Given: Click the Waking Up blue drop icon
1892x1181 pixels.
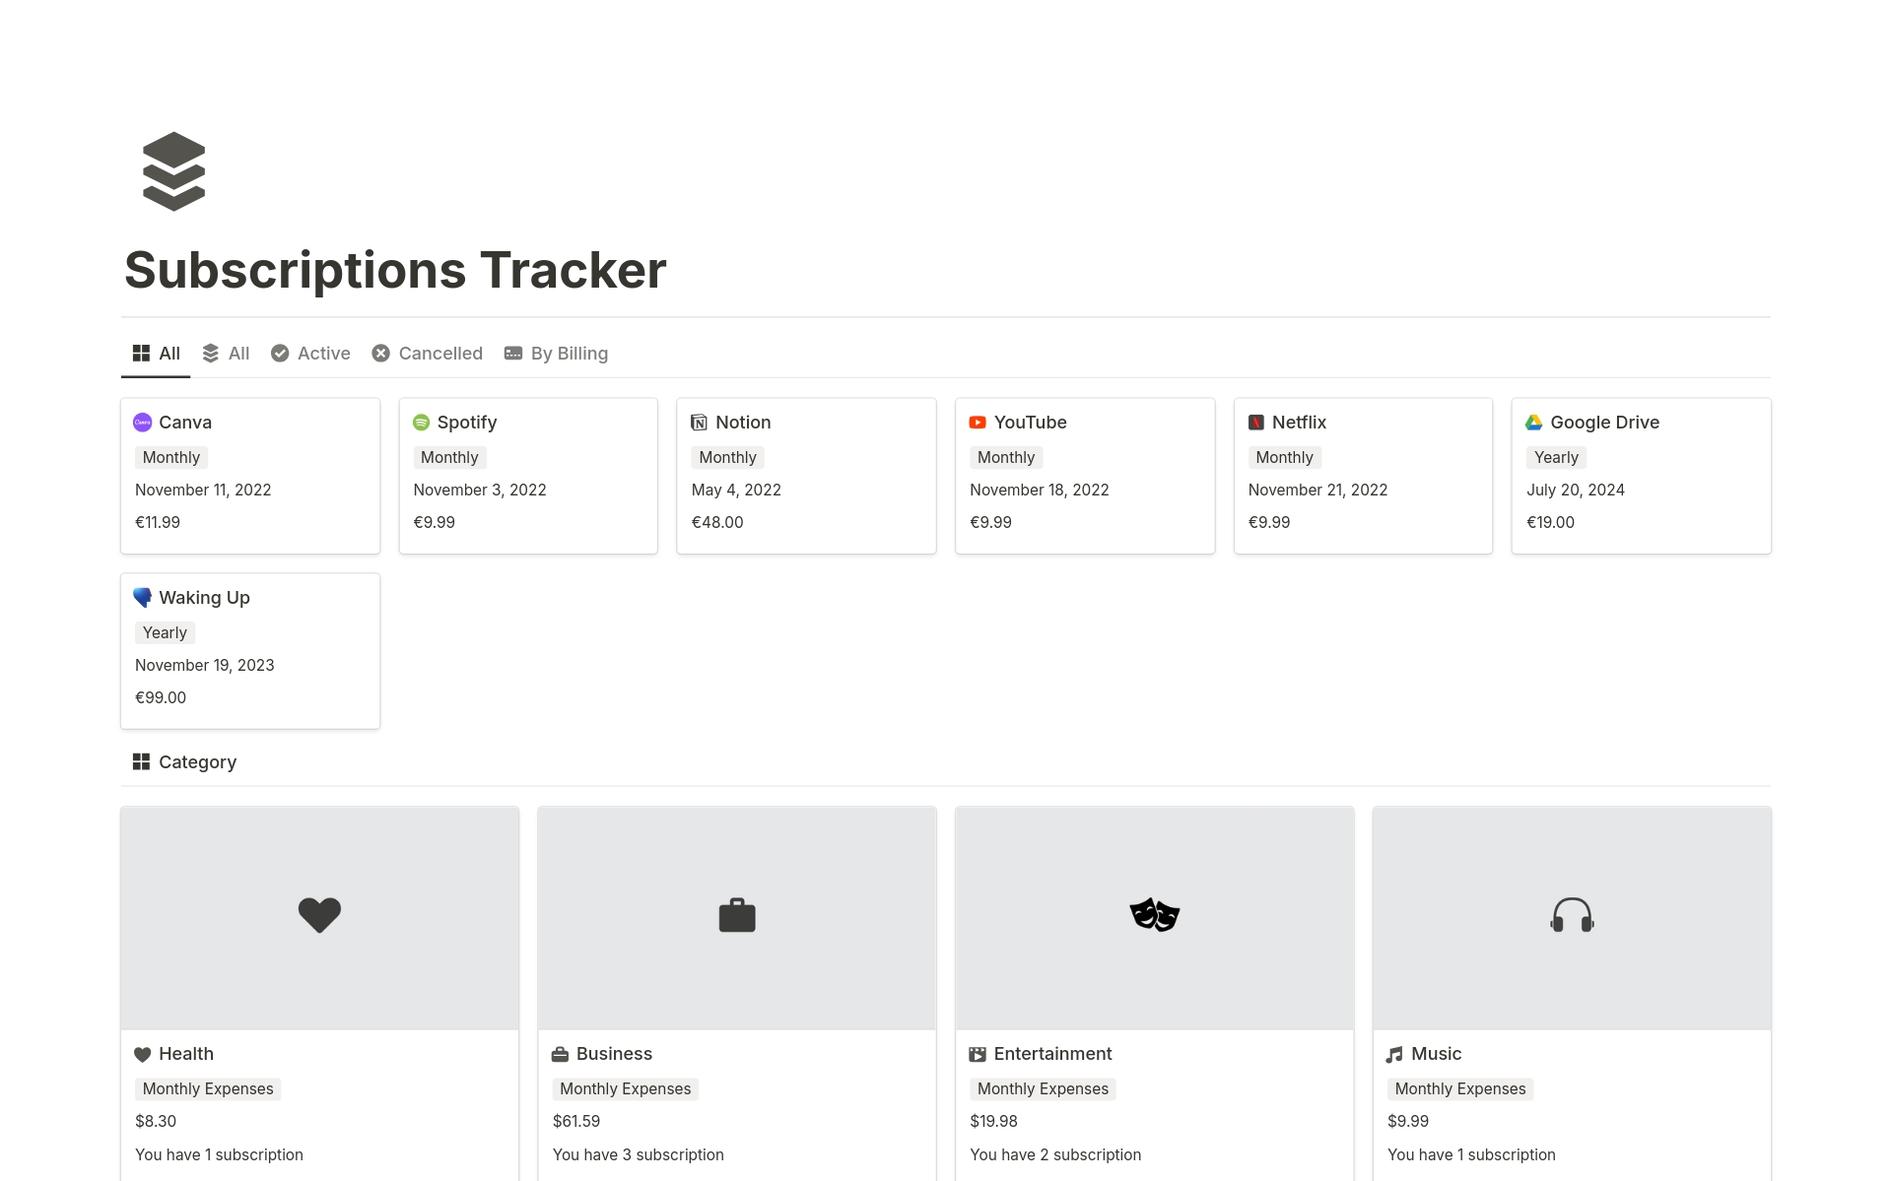Looking at the screenshot, I should pos(143,596).
